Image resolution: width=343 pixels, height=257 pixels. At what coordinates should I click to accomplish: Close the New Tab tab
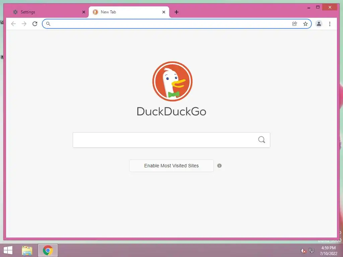click(163, 12)
